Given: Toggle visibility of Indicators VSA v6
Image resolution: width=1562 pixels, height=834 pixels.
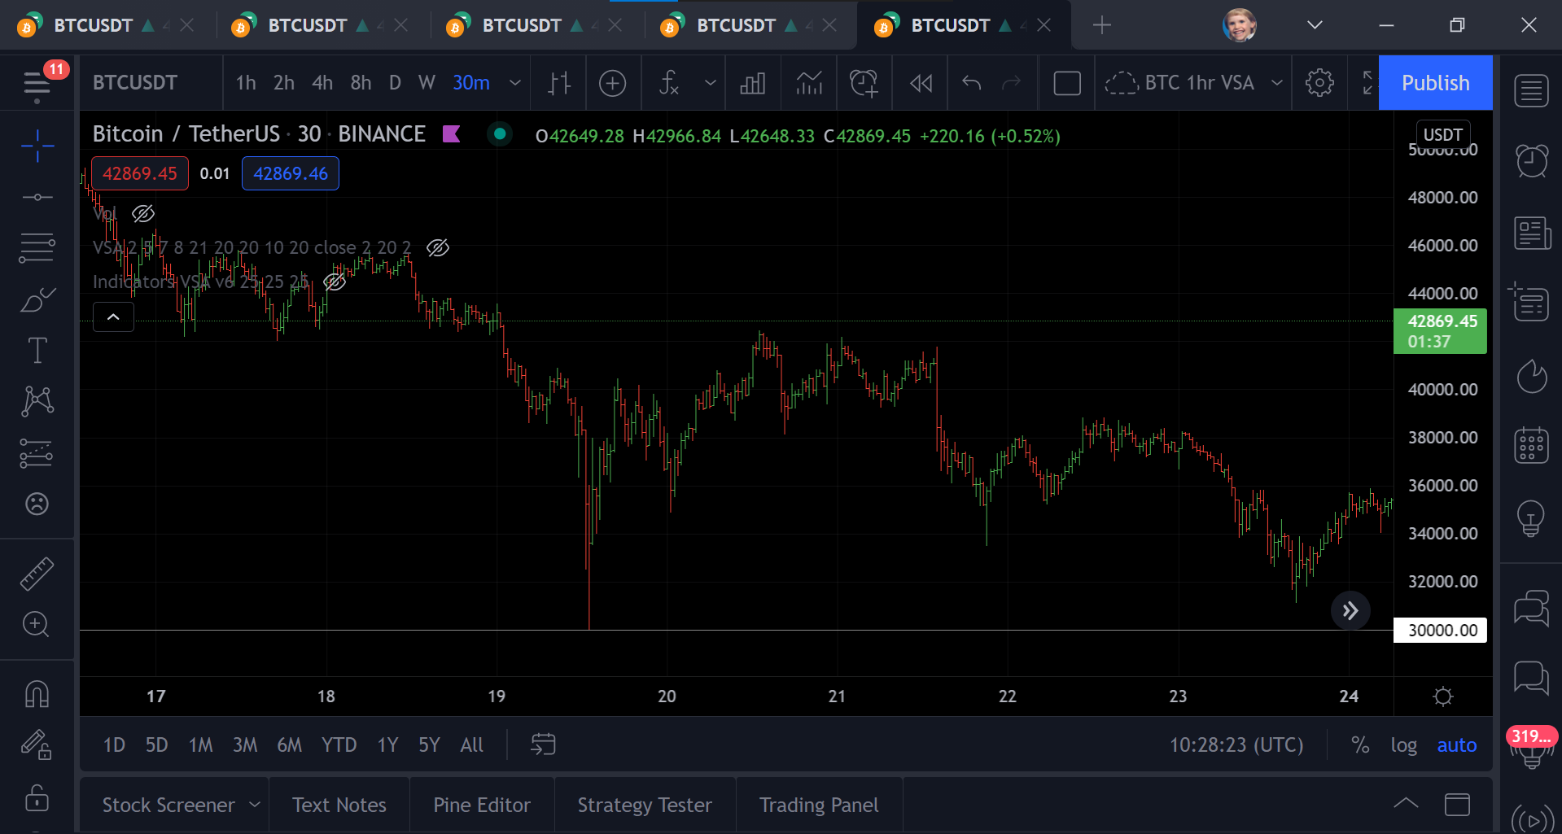Looking at the screenshot, I should point(335,282).
